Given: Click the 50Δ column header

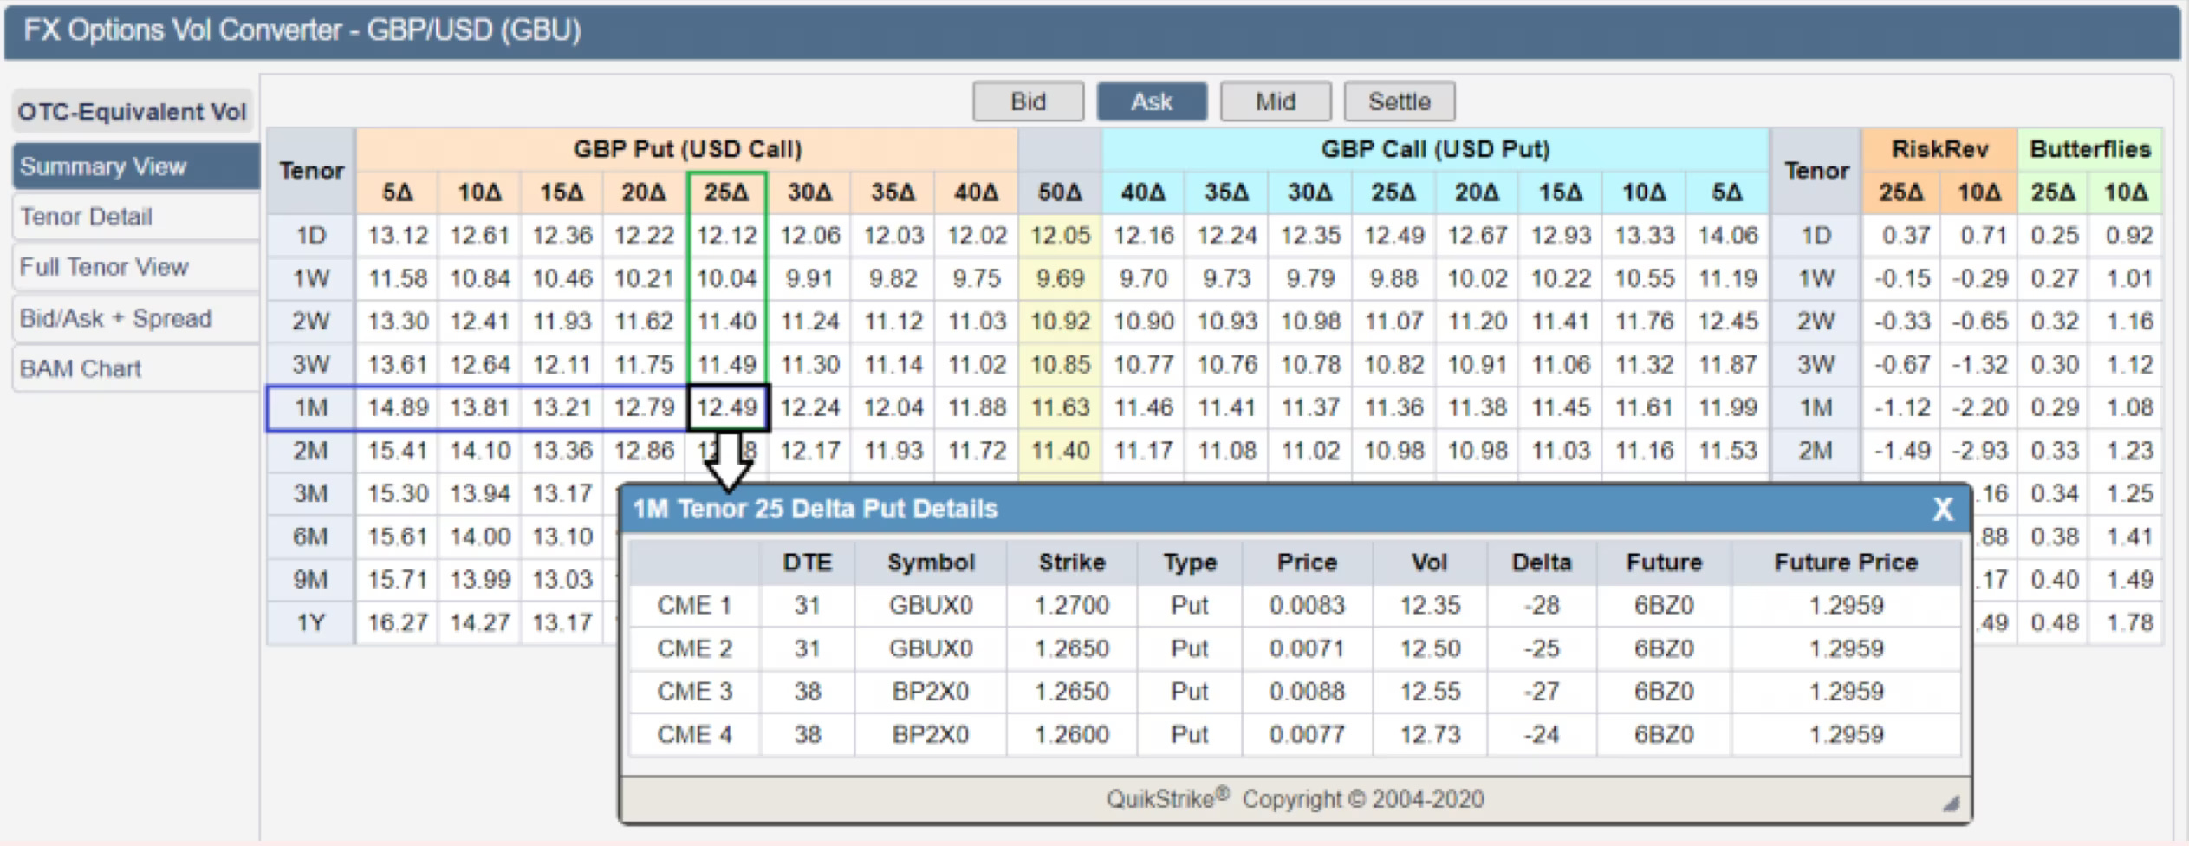Looking at the screenshot, I should tap(1060, 192).
